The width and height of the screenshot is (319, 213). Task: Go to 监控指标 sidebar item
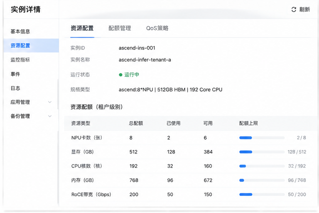point(20,59)
